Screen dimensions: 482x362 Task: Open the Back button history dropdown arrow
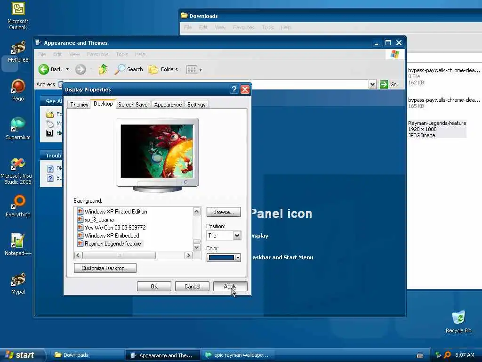coord(67,69)
